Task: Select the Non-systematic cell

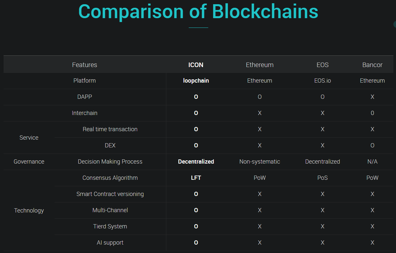Action: coord(260,162)
